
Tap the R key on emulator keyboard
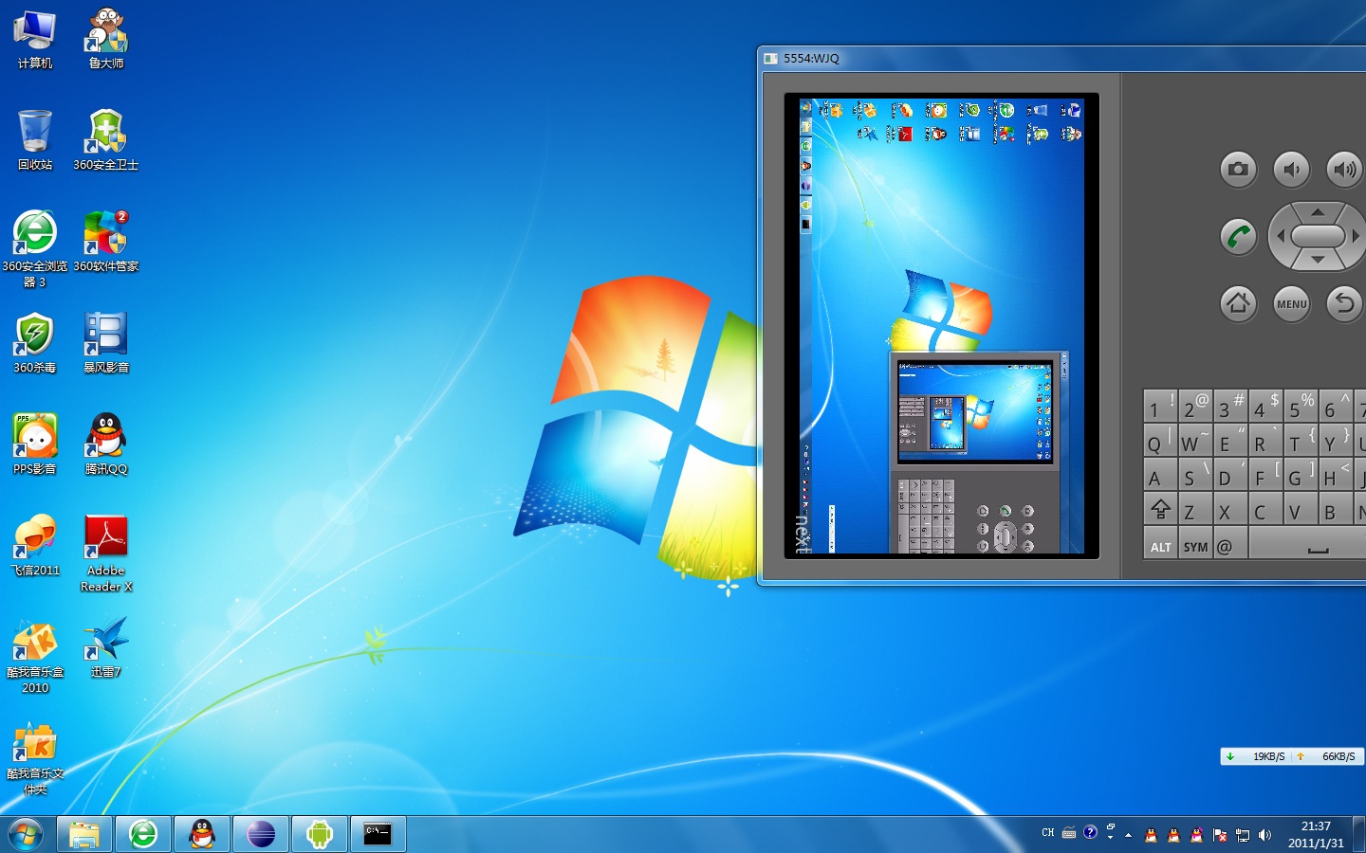[1266, 441]
